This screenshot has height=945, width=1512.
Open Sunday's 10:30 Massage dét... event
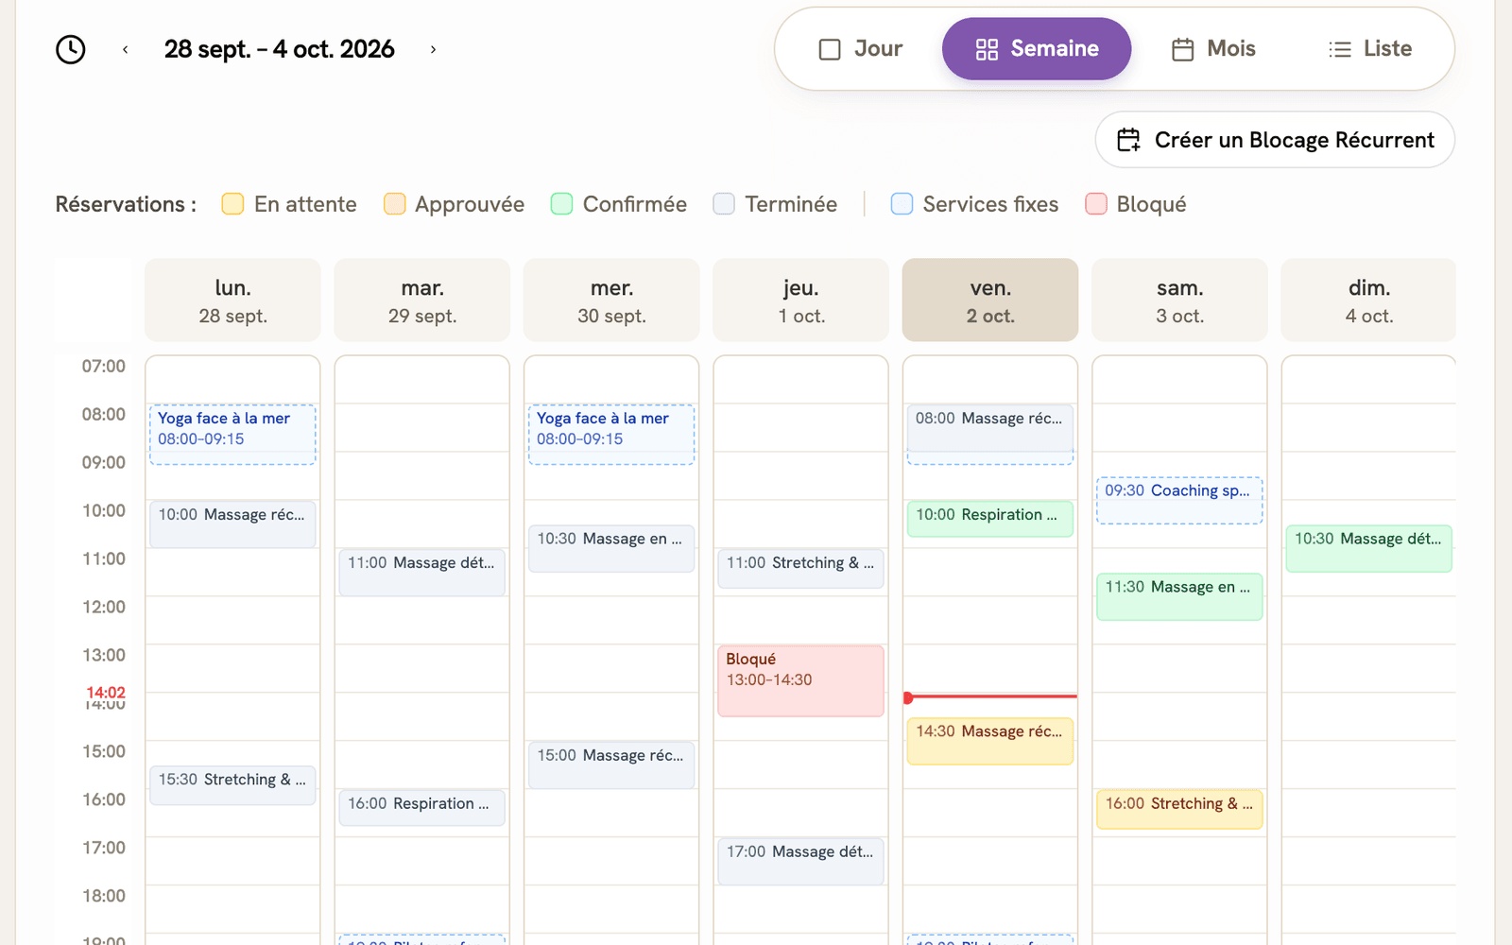coord(1368,548)
